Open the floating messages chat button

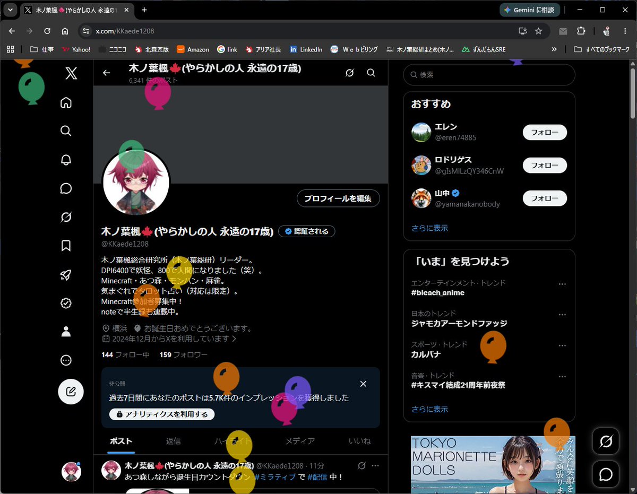pyautogui.click(x=606, y=474)
